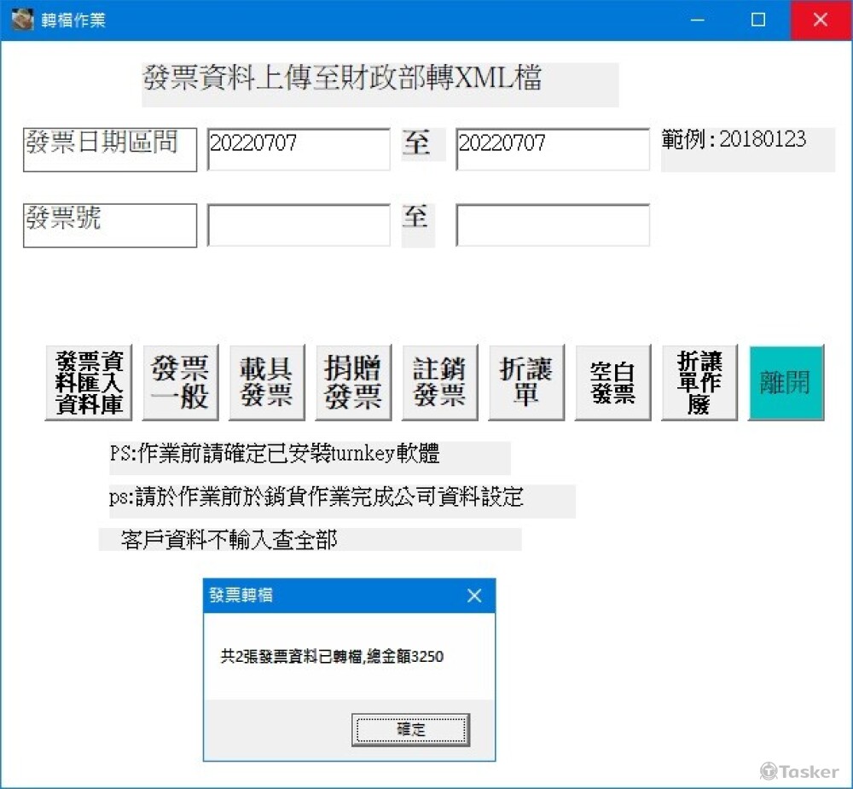Click the 發票資料匯入資料庫 button

click(x=89, y=382)
